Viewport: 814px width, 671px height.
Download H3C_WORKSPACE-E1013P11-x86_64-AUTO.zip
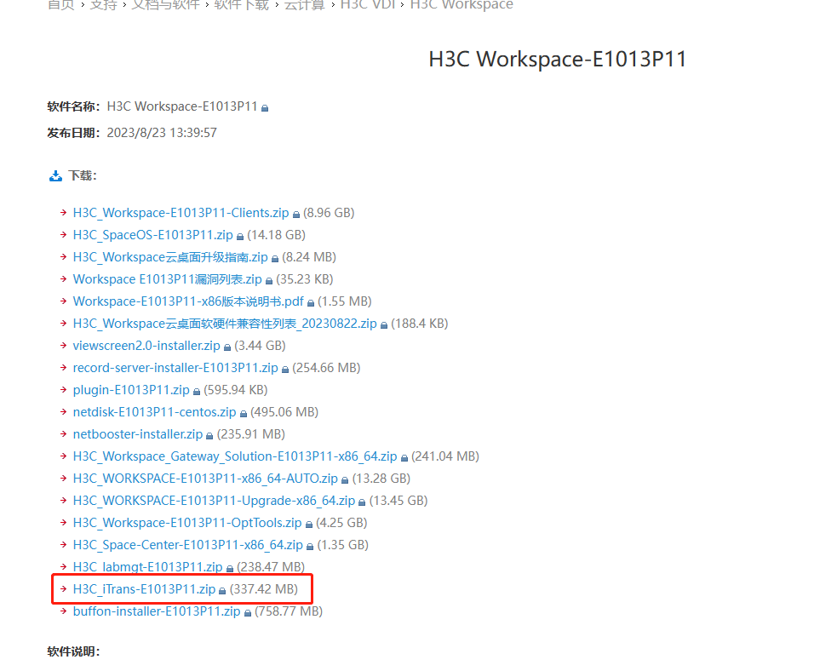(x=205, y=479)
